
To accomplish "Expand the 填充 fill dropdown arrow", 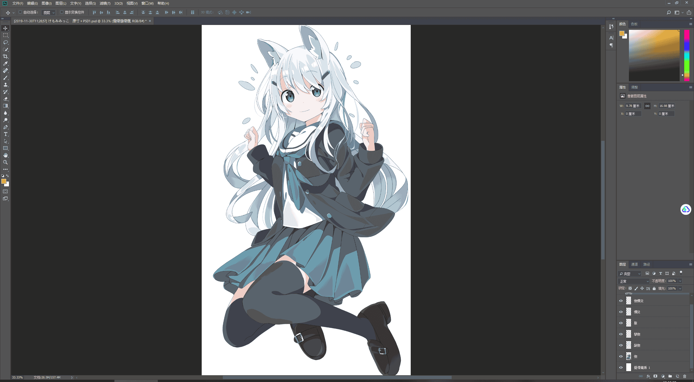I will pyautogui.click(x=680, y=289).
